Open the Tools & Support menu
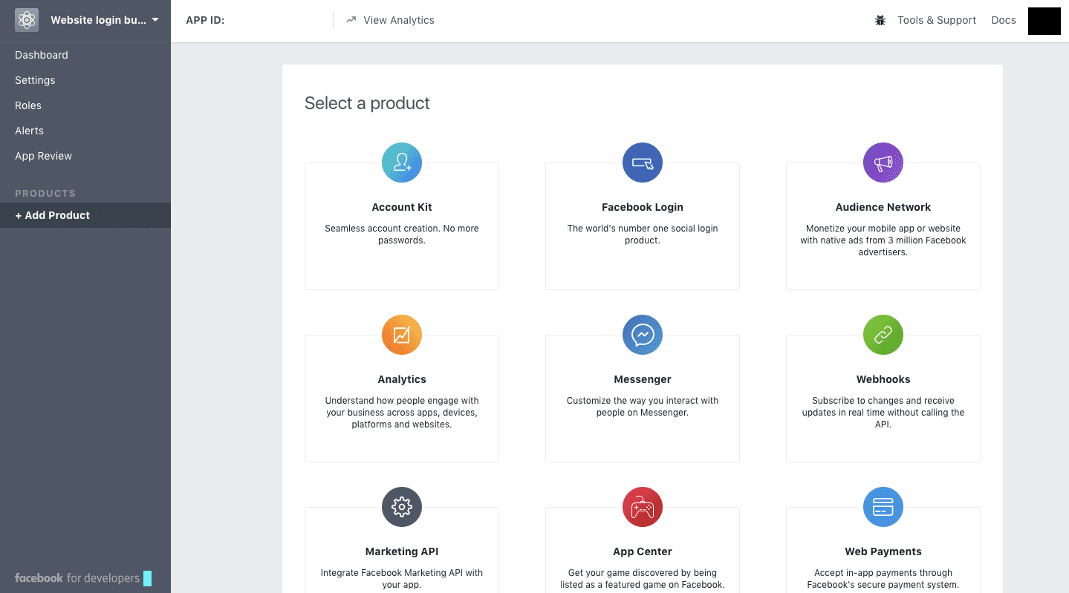The height and width of the screenshot is (593, 1069). pyautogui.click(x=936, y=20)
